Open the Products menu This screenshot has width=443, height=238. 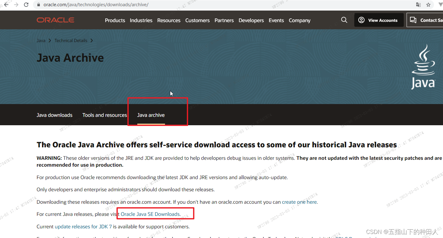tap(115, 20)
